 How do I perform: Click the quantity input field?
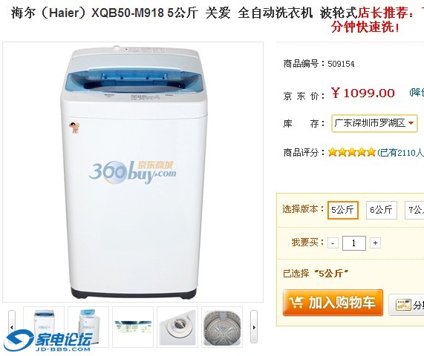354,243
